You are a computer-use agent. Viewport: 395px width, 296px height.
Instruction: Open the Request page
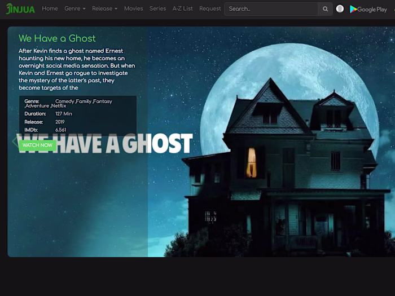click(x=210, y=8)
